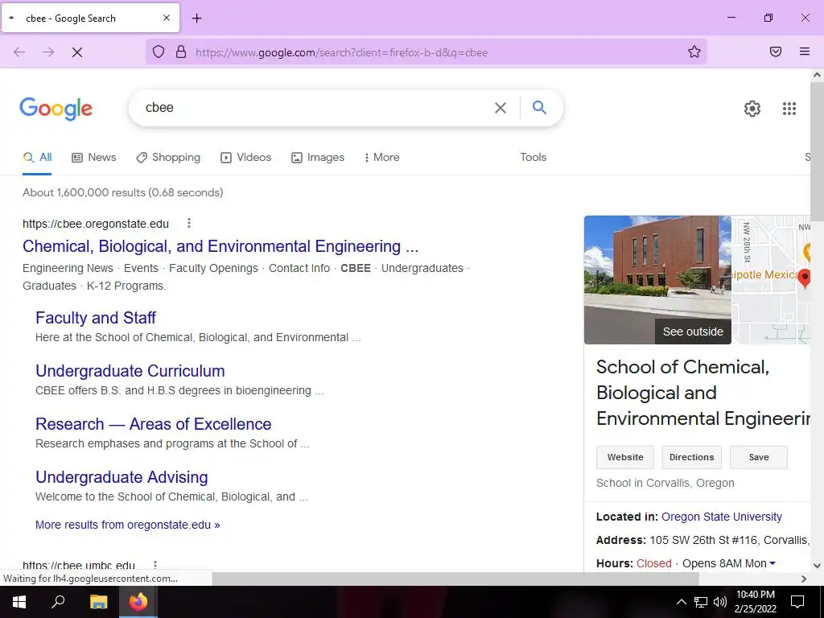Image resolution: width=824 pixels, height=618 pixels.
Task: Open the Undergraduate Advising link
Action: (x=122, y=476)
